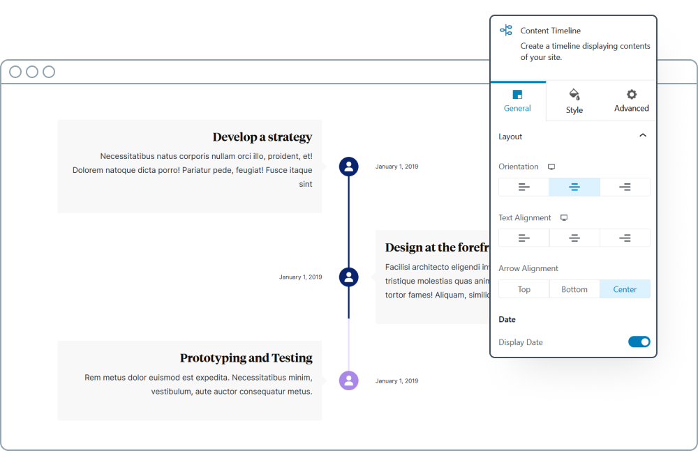Click responsive device icon beside Text Alignment
This screenshot has width=698, height=469.
(x=564, y=217)
